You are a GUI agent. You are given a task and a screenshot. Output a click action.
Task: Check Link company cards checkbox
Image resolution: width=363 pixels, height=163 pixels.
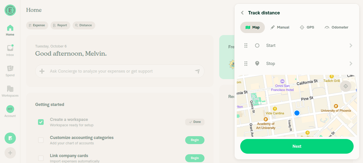pos(41,158)
